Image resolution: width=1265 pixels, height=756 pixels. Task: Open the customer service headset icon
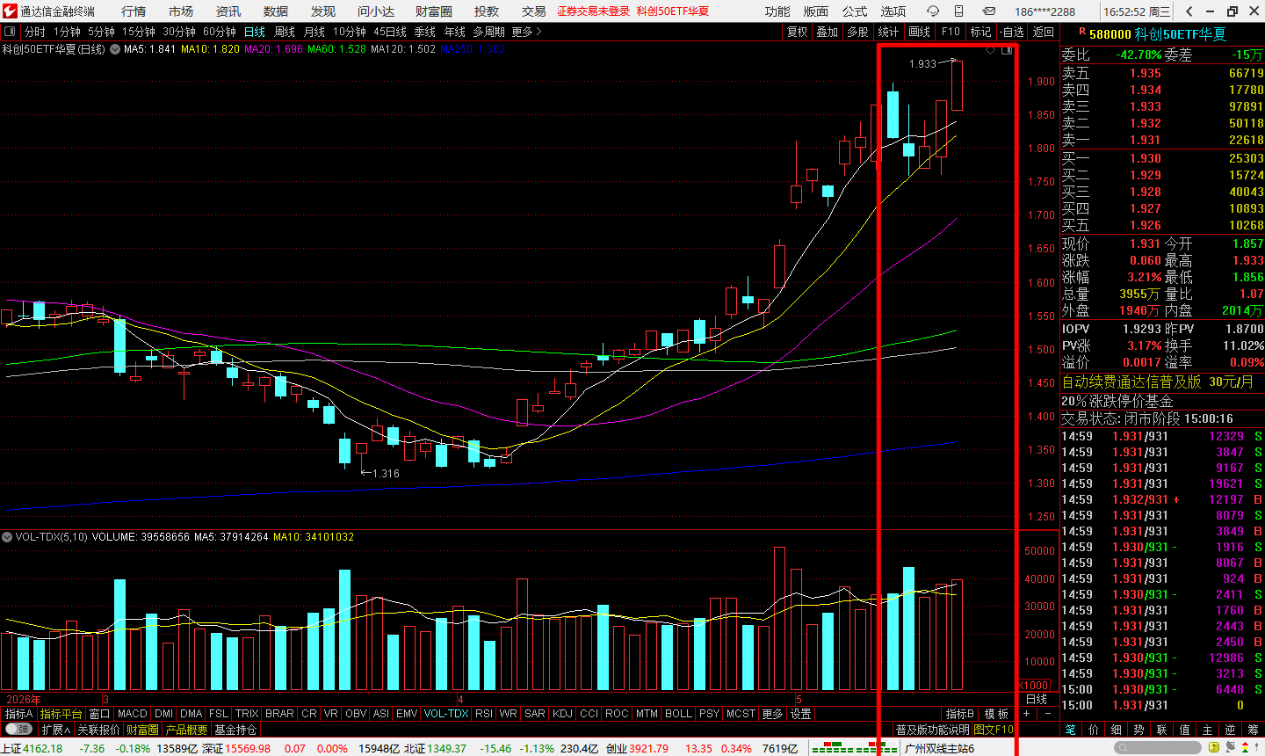[x=933, y=11]
